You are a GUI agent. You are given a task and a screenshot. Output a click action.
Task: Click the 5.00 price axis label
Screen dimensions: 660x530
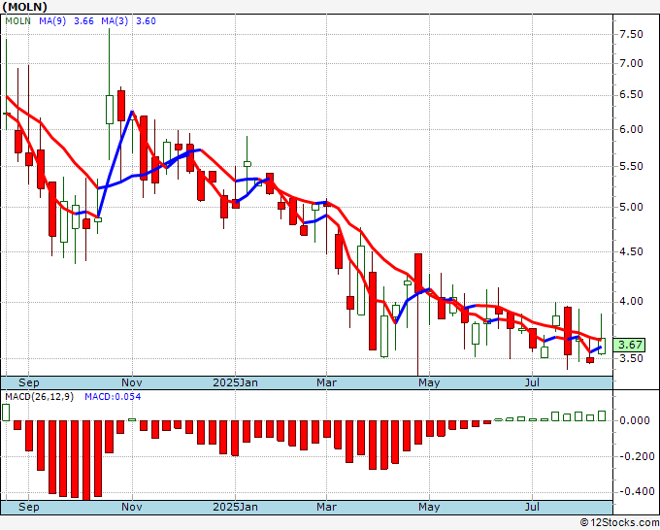pos(632,207)
